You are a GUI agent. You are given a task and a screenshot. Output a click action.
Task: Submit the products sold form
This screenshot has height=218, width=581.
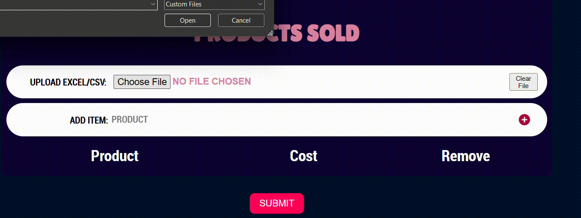coord(277,203)
